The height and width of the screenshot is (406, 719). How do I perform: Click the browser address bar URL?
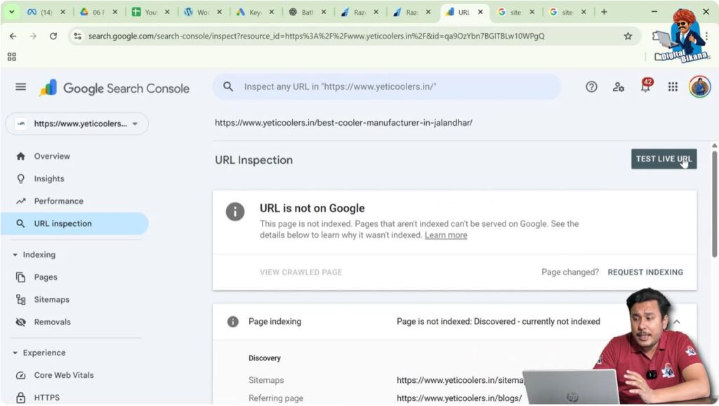(317, 36)
